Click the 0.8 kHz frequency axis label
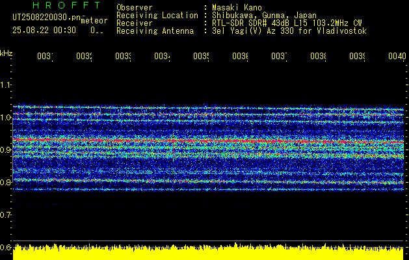Screen dimensions: 409x260 (5, 182)
